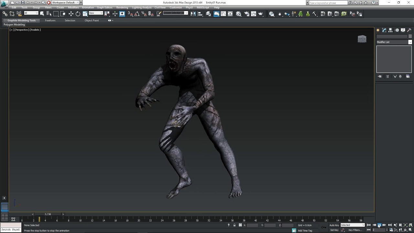Open the Material Editor
This screenshot has width=414, height=233.
(280, 14)
